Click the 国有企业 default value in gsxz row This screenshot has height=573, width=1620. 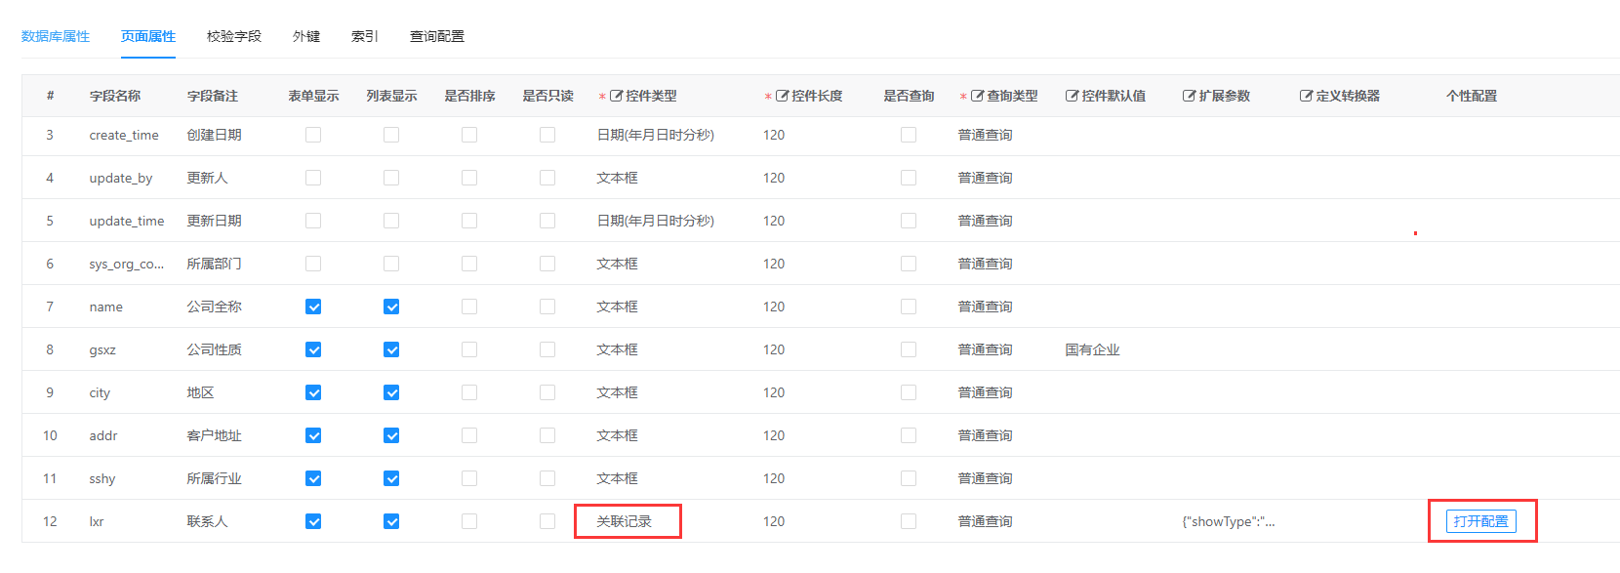point(1093,349)
